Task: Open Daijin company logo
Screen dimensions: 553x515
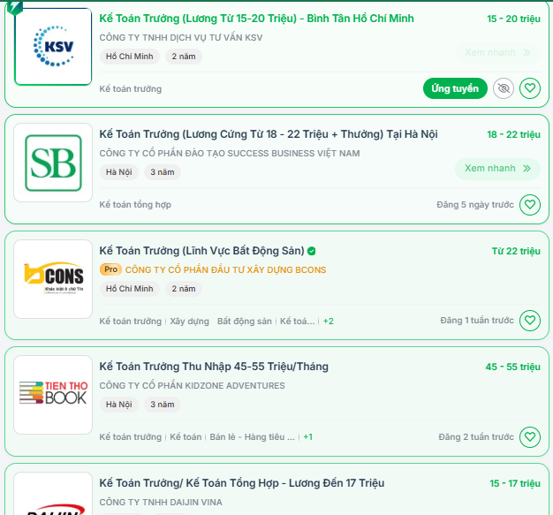Action: pyautogui.click(x=53, y=494)
